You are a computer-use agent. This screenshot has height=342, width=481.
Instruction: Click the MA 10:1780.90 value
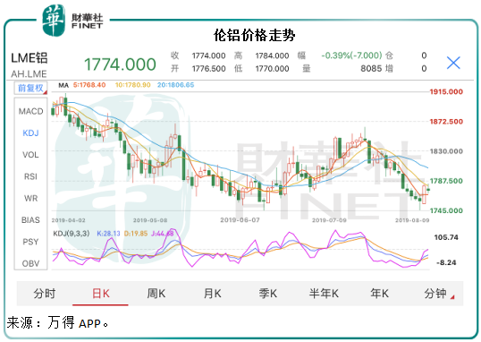(133, 85)
